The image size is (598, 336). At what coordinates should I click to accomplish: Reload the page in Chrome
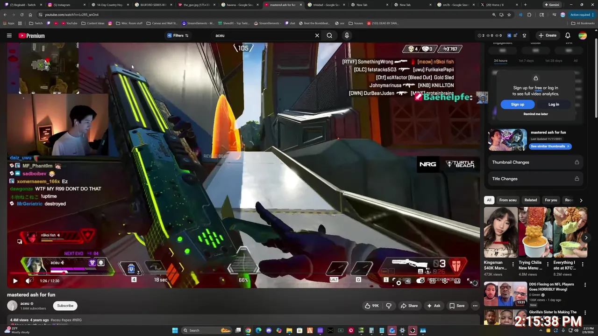click(x=21, y=14)
